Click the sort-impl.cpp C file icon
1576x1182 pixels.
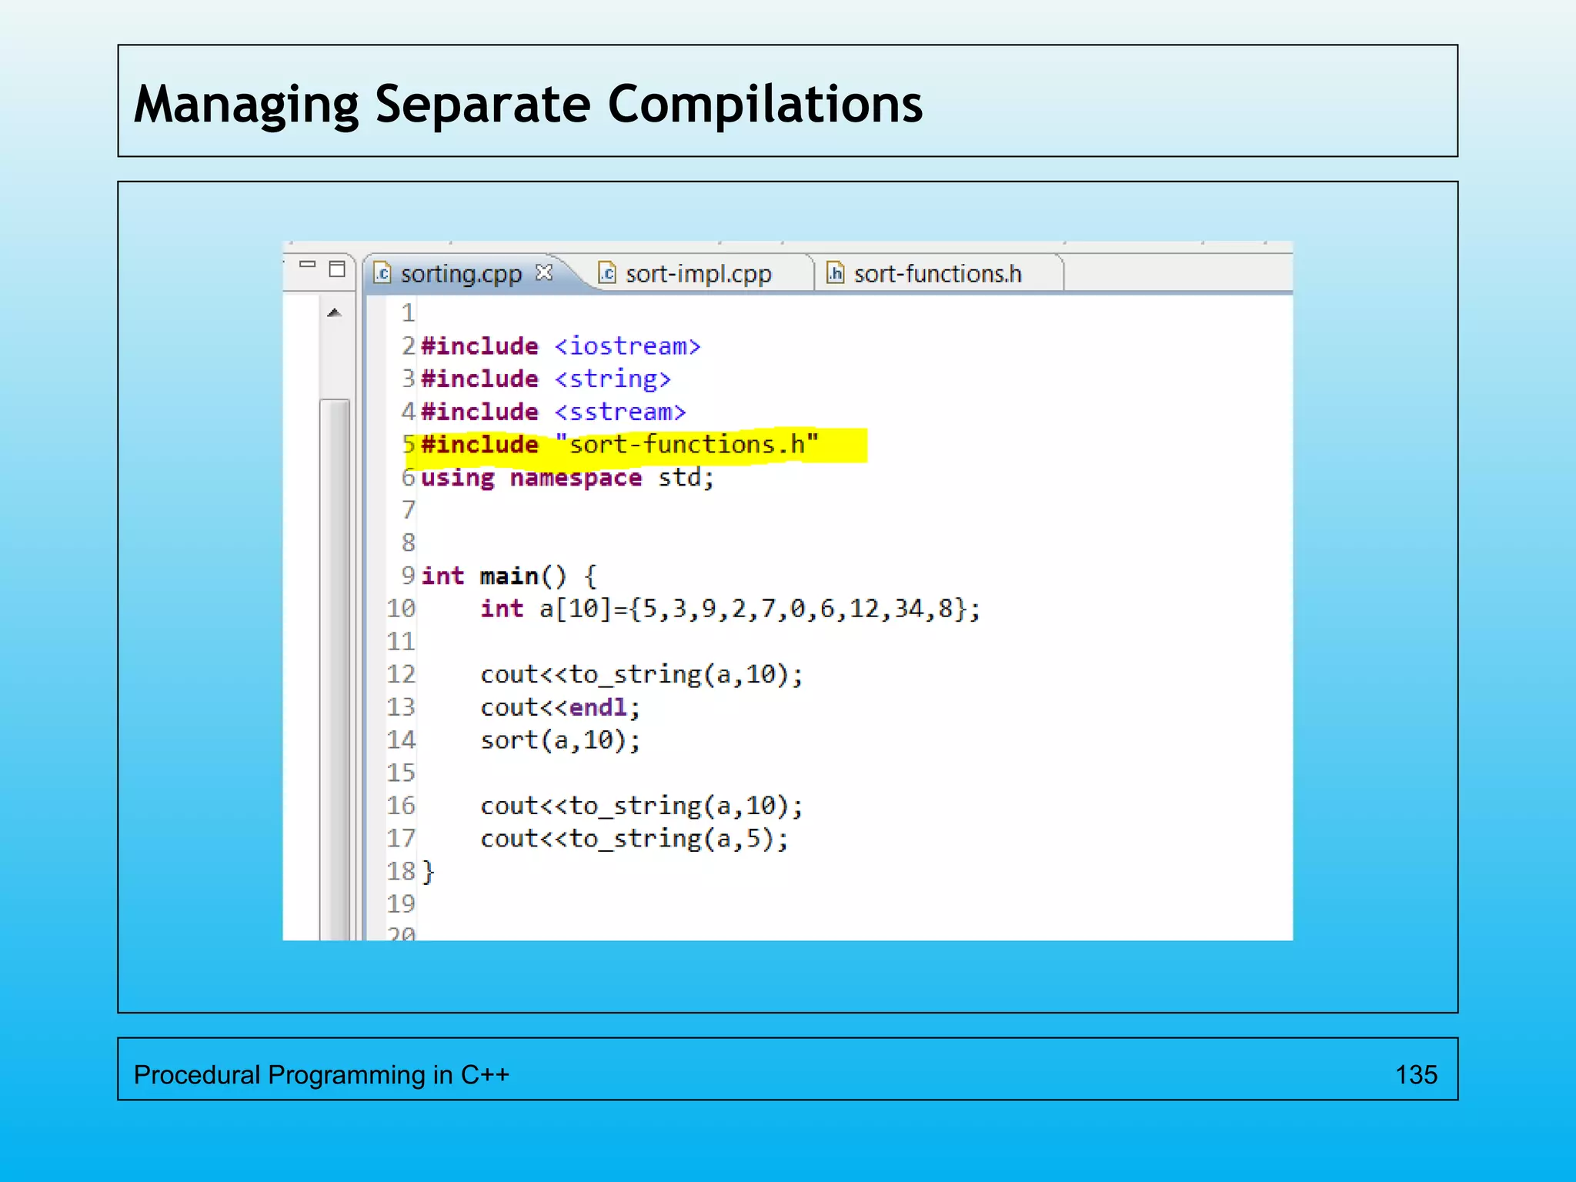coord(607,273)
